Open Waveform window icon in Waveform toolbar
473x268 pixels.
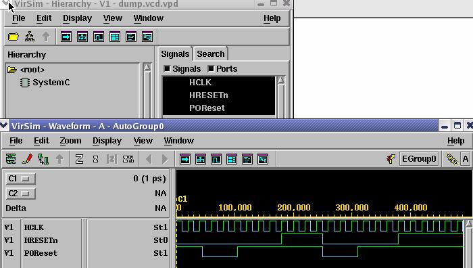[x=216, y=159]
